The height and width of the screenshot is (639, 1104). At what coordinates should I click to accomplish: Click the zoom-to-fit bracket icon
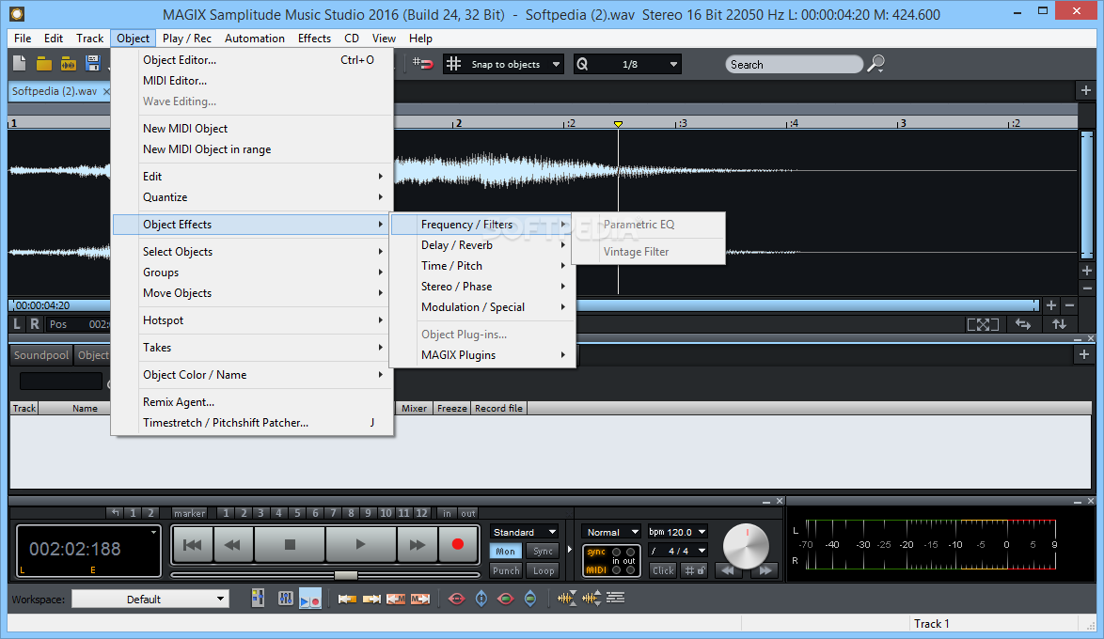click(983, 324)
